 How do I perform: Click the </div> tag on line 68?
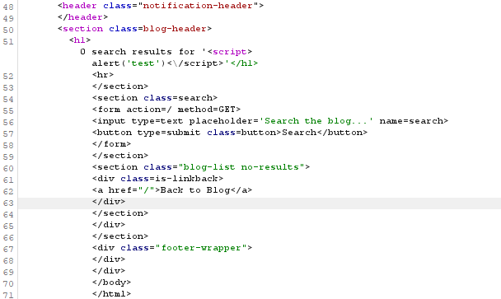point(109,259)
